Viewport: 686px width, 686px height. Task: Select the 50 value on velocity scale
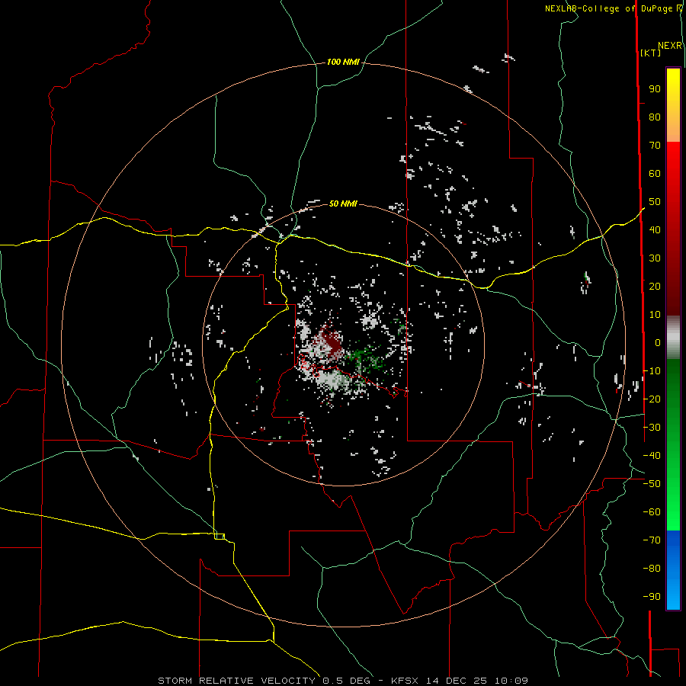coord(655,202)
